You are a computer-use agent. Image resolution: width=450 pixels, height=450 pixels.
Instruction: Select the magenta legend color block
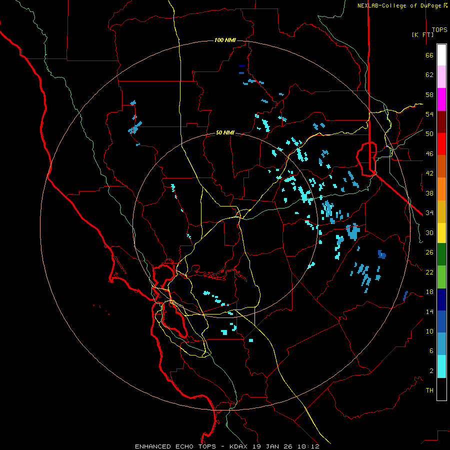[441, 99]
